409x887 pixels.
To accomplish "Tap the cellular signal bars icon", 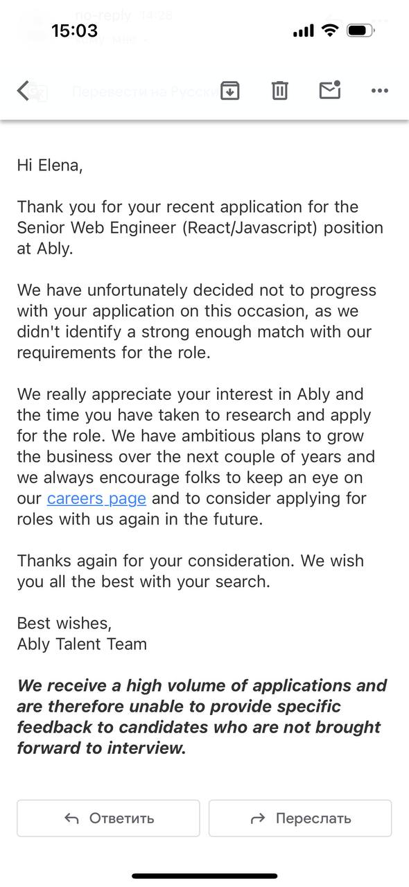I will coord(304,31).
